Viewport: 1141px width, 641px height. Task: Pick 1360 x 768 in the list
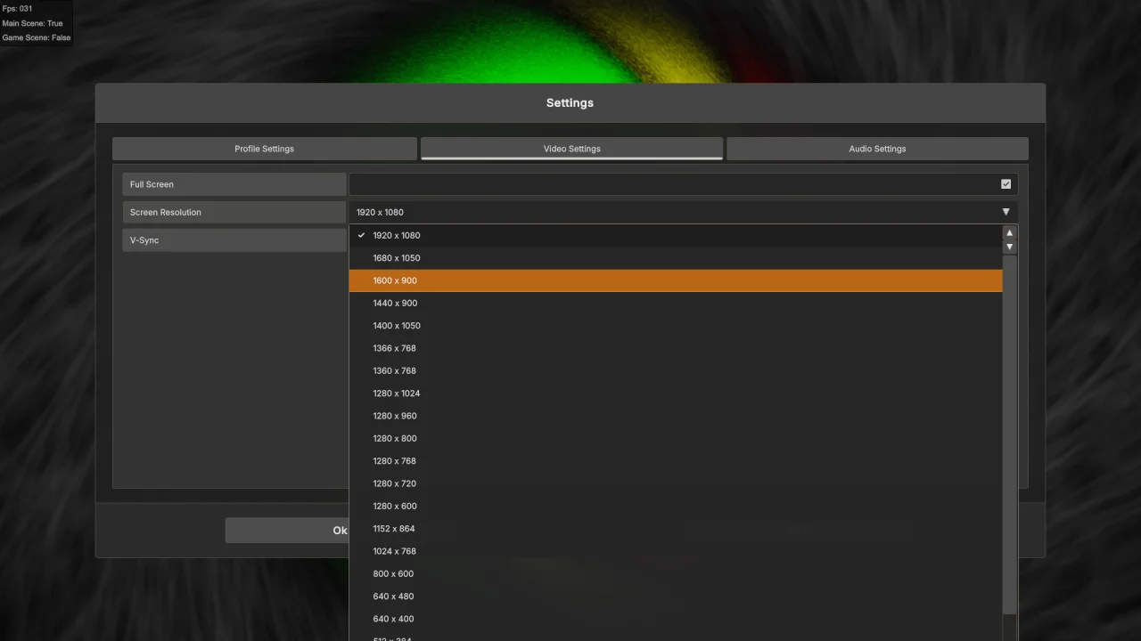click(676, 371)
